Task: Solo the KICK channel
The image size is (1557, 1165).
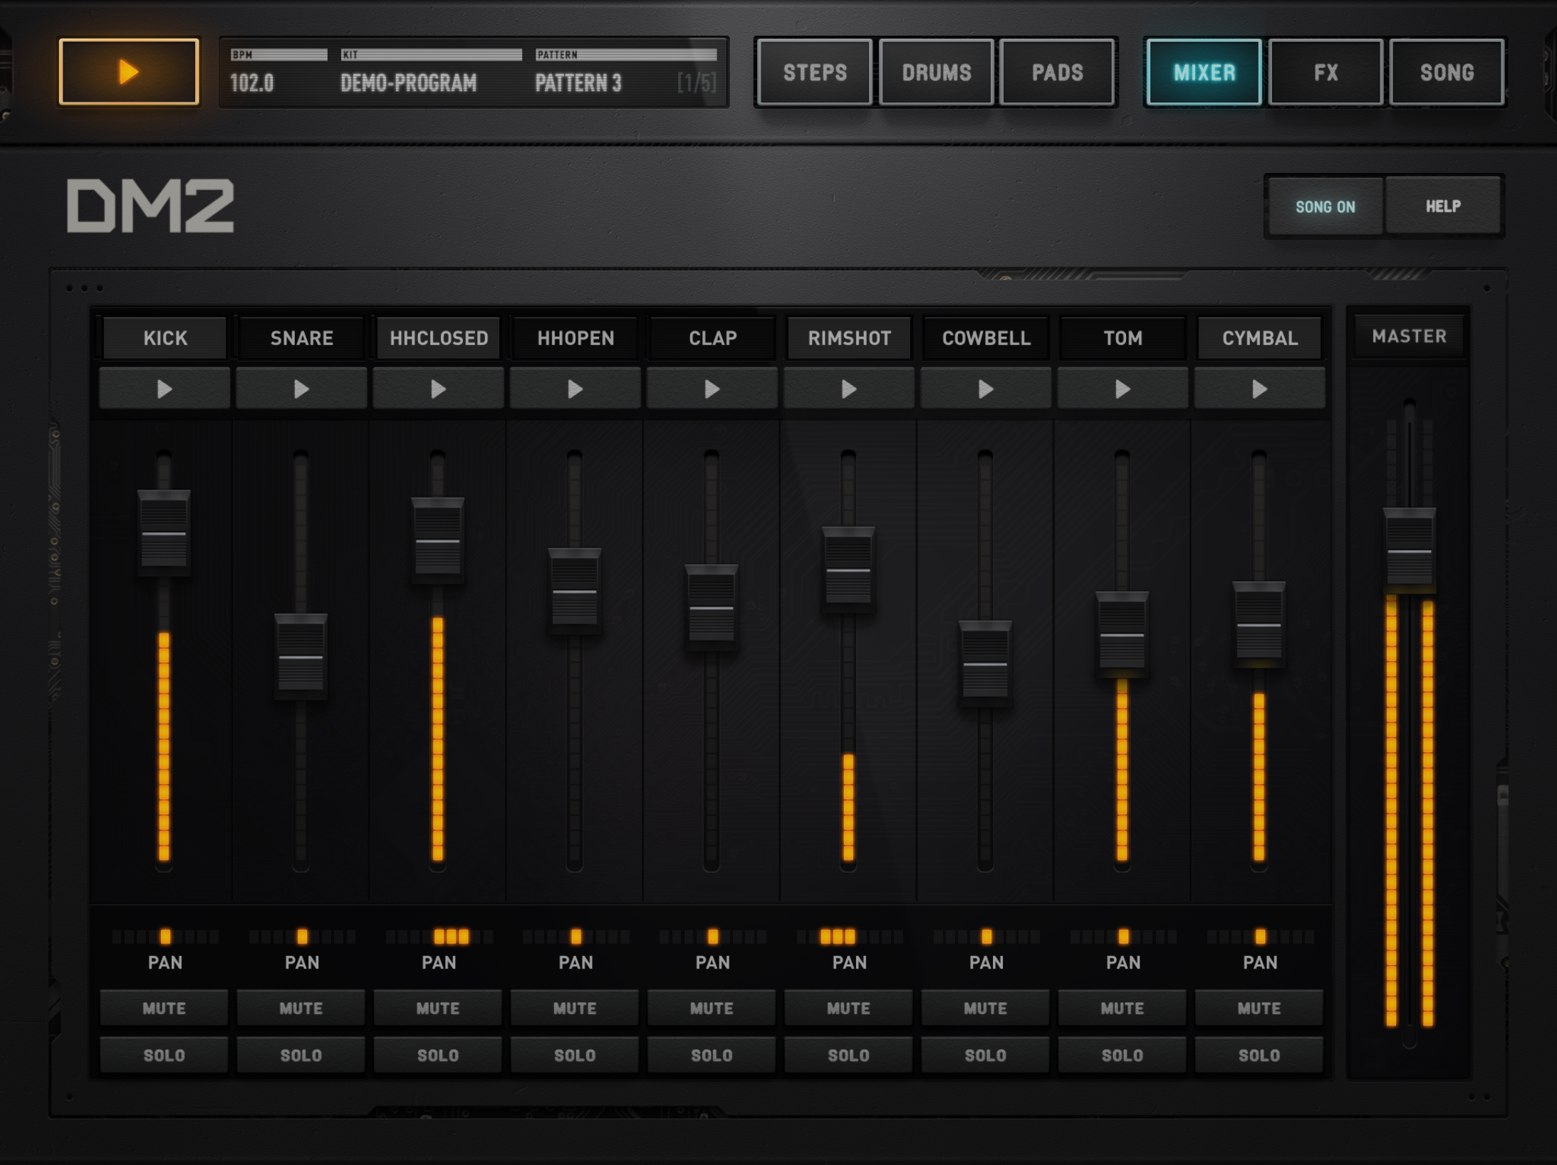Action: pyautogui.click(x=165, y=1055)
